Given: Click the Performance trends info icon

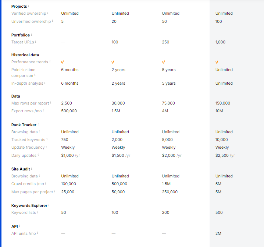Looking at the screenshot, I should point(50,62).
